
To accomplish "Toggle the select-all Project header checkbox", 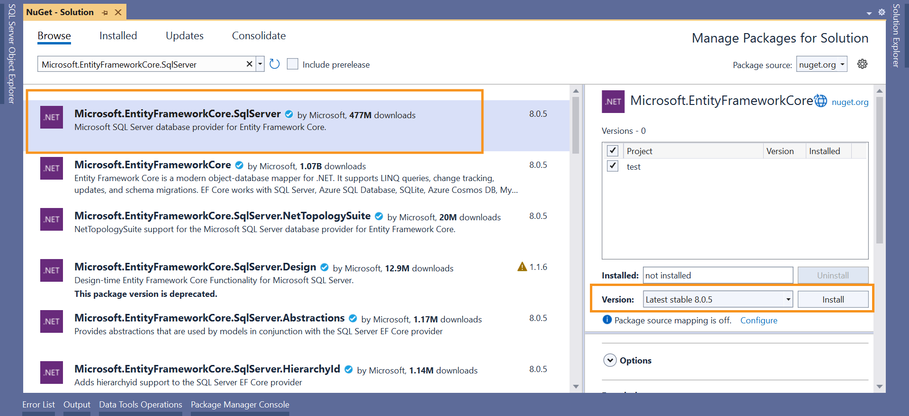I will coord(613,150).
